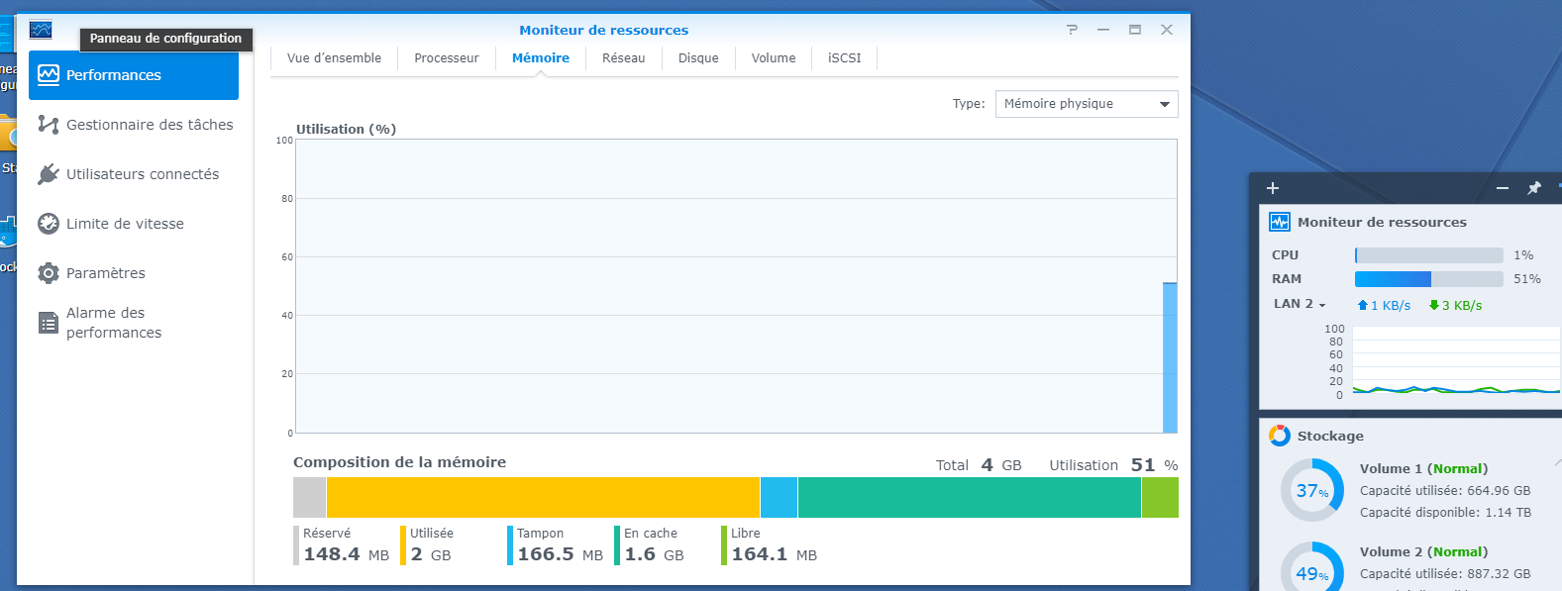This screenshot has height=591, width=1562.
Task: Minimize the widget panel
Action: (1503, 188)
